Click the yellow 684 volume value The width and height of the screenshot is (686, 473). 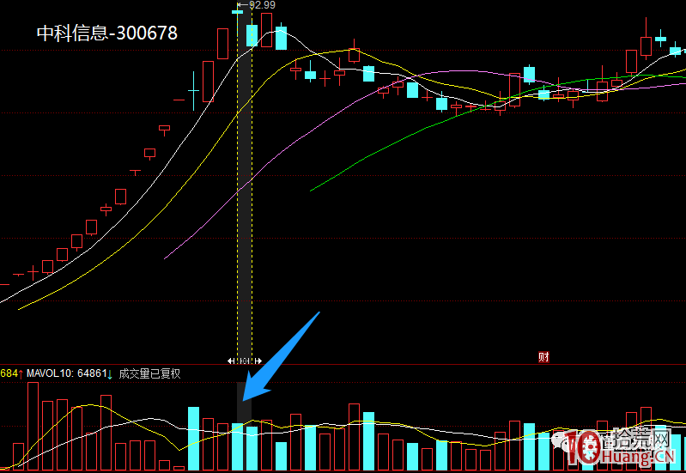(9, 373)
